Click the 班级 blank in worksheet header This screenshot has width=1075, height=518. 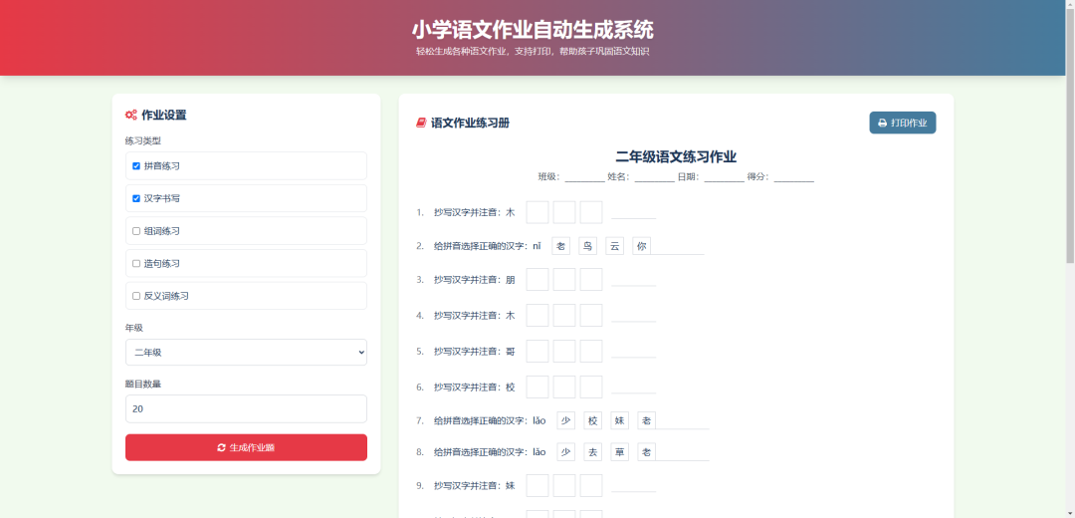coord(585,177)
